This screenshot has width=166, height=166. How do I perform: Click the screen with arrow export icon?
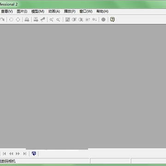point(36,19)
